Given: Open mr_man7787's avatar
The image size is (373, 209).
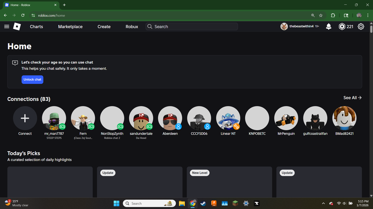Looking at the screenshot, I should click(x=54, y=118).
